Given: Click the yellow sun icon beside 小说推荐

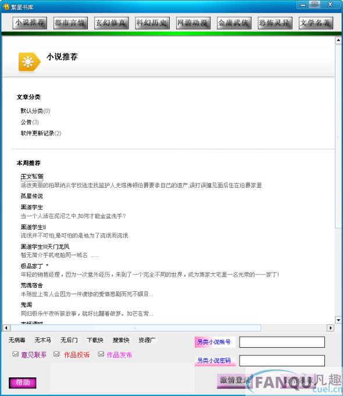Looking at the screenshot, I should pyautogui.click(x=29, y=62).
